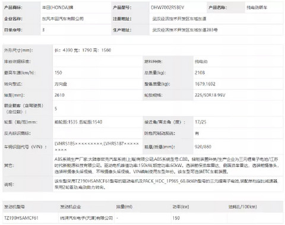Viewport: 285px width, 225px height.
Task: Click the 接近角/离去角(度) label
Action: click(x=164, y=122)
